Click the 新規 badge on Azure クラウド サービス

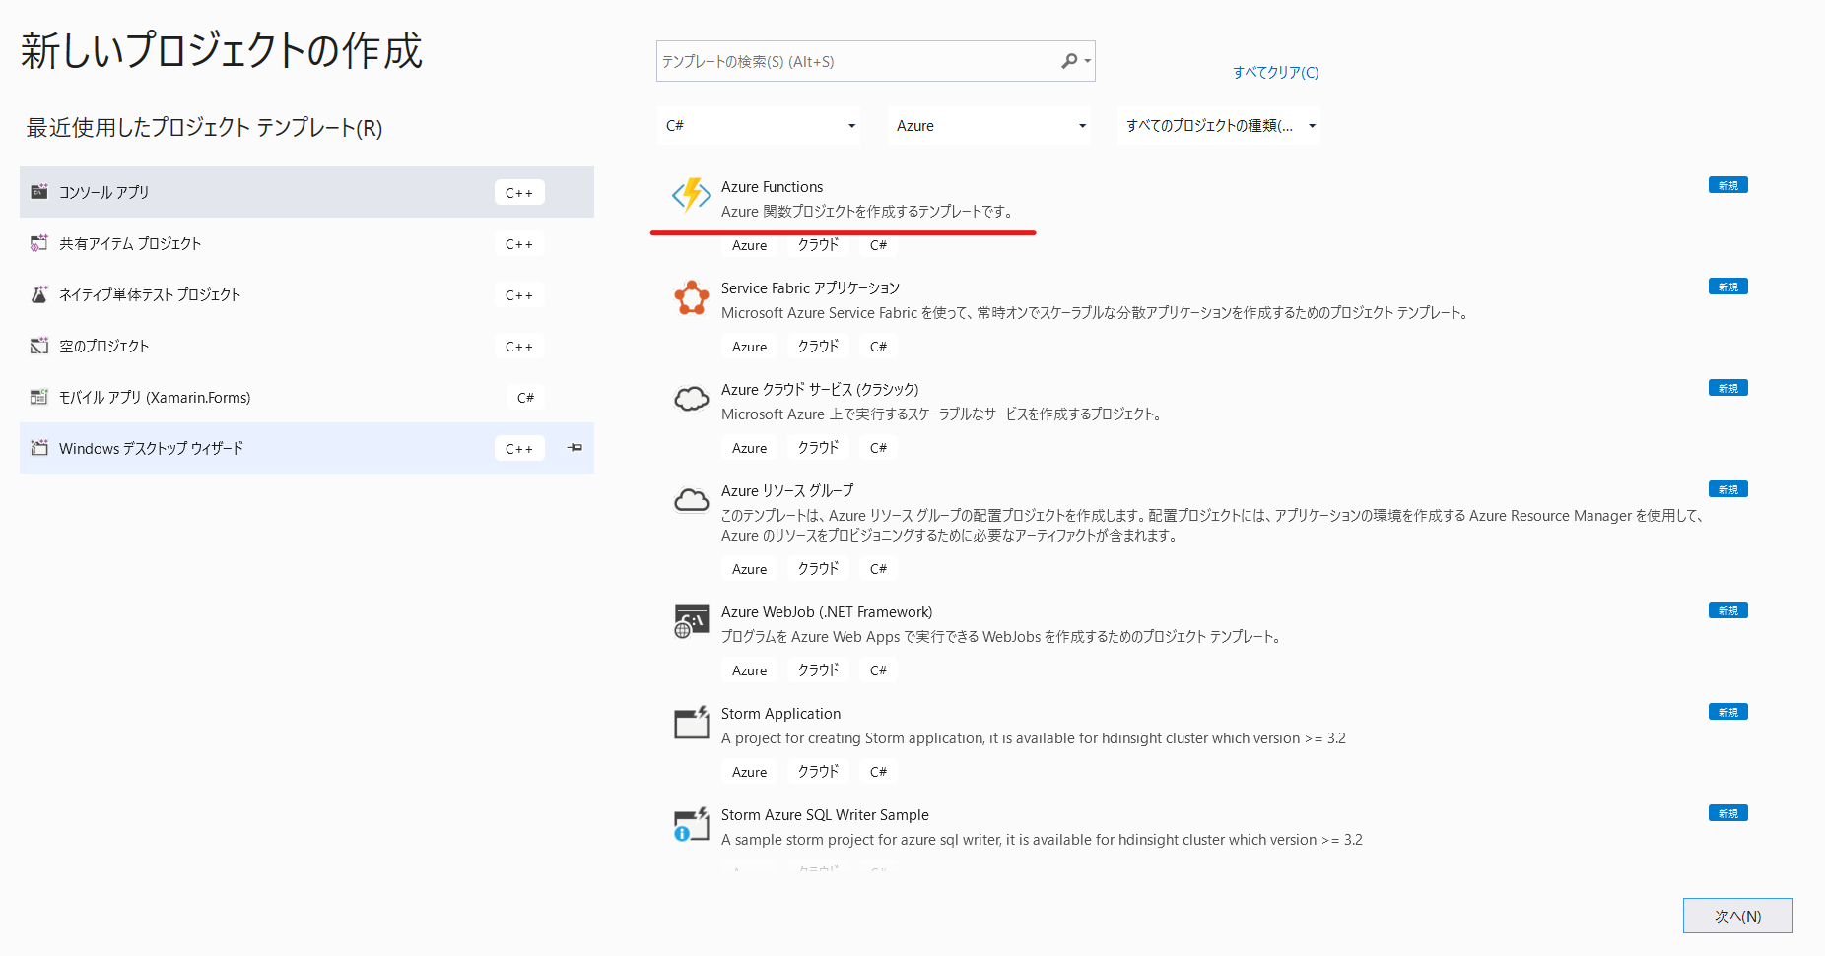(1727, 388)
